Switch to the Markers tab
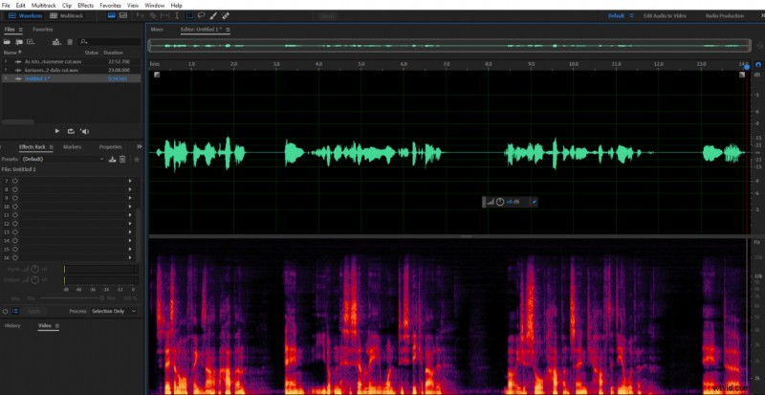Image resolution: width=765 pixels, height=395 pixels. 73,147
